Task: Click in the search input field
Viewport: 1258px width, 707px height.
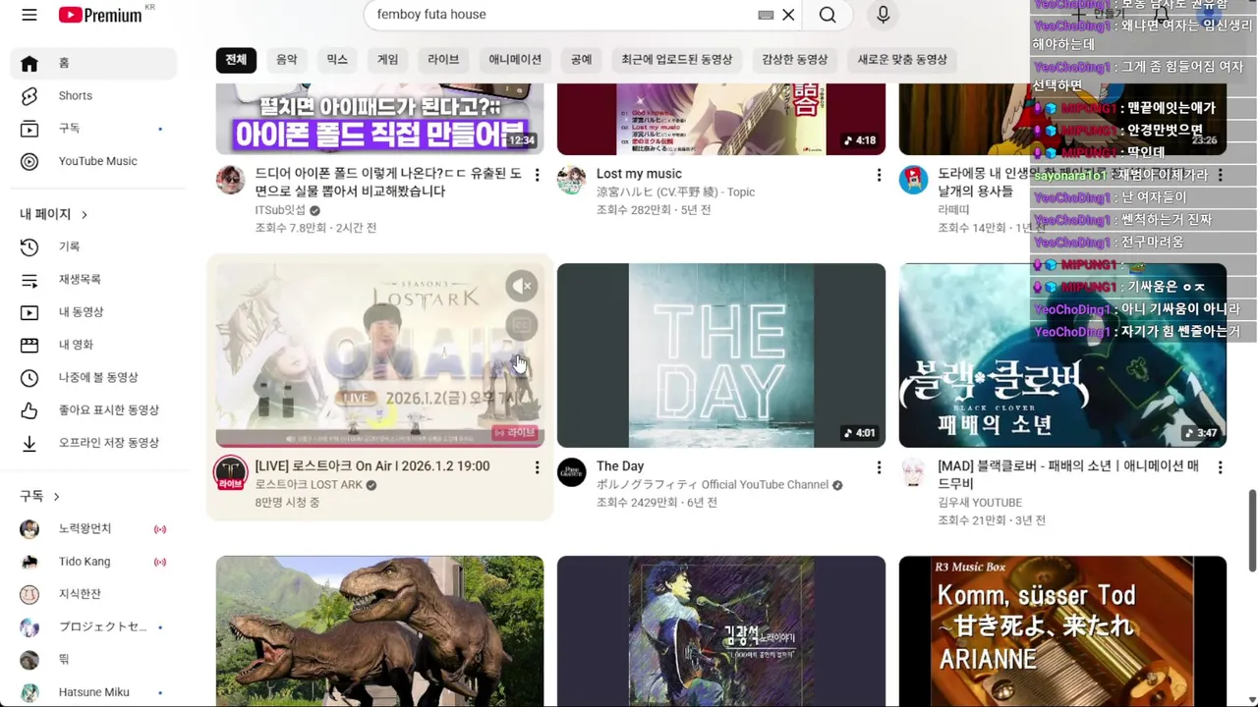Action: click(x=560, y=15)
